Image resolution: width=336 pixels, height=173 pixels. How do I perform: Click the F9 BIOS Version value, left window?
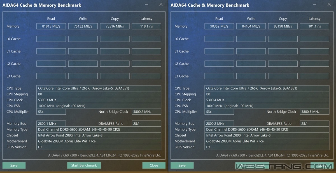[x=99, y=147]
